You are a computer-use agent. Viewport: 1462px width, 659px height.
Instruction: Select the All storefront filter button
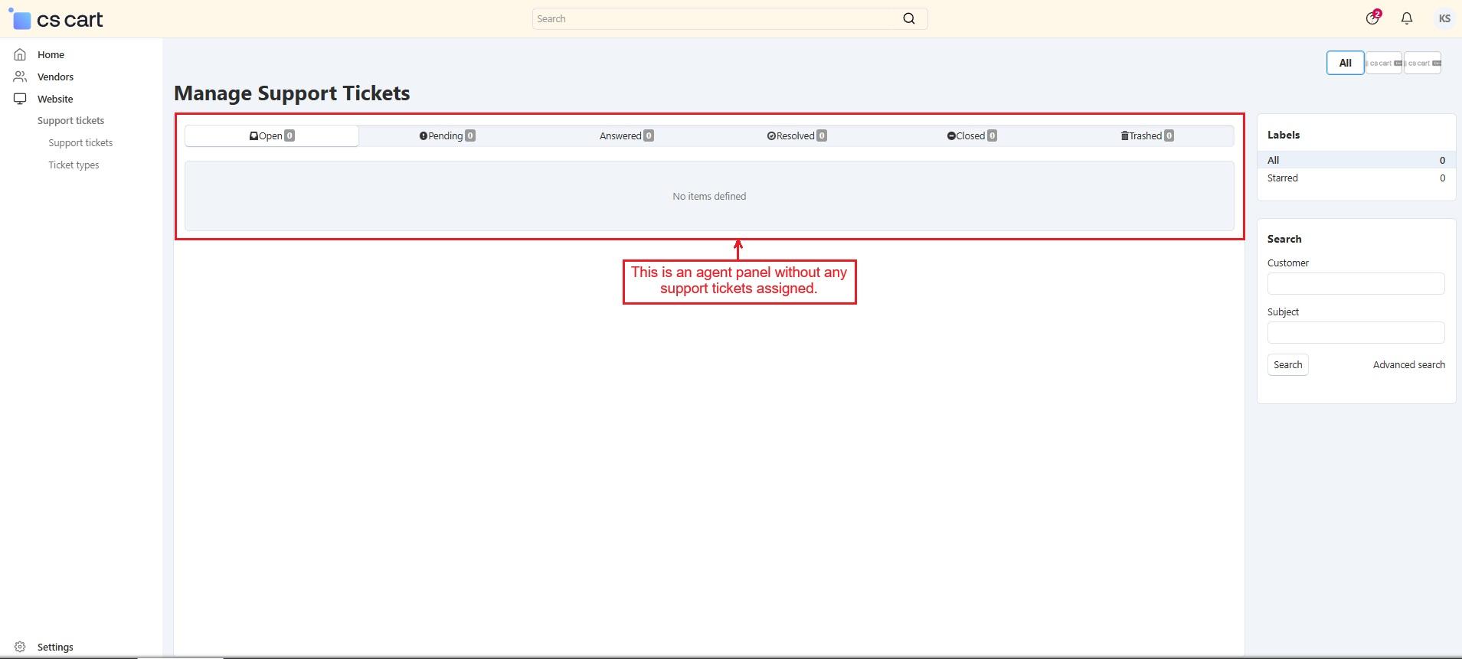pos(1345,64)
